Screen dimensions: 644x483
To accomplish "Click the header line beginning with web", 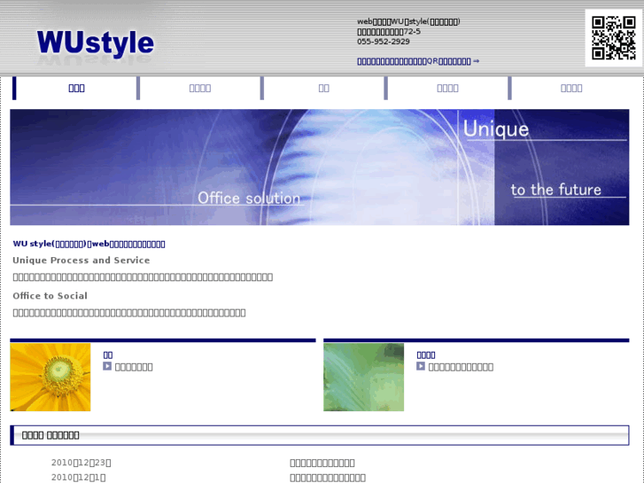I will (x=408, y=21).
